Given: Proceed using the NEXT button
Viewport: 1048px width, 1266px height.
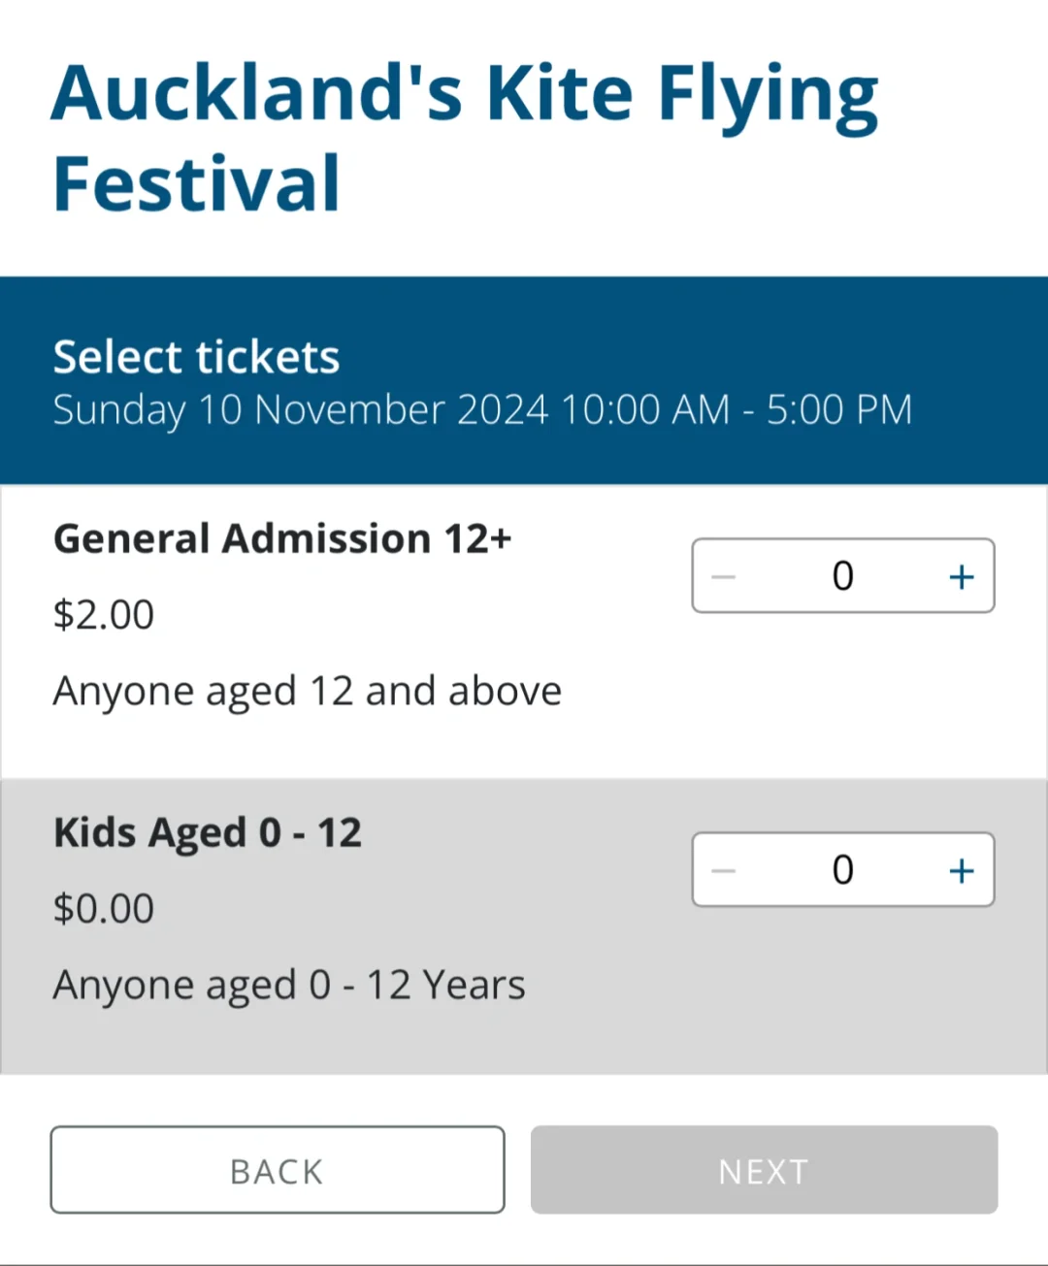Looking at the screenshot, I should point(764,1170).
